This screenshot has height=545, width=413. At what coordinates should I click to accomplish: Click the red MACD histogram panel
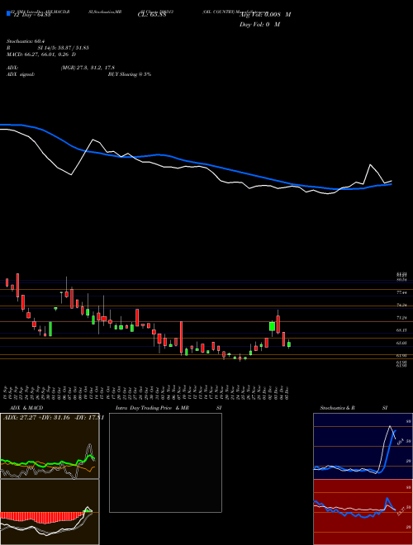(50, 512)
